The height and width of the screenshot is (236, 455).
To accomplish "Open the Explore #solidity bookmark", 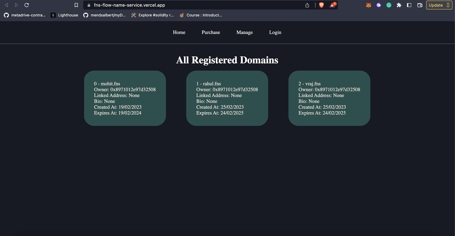I will (152, 15).
